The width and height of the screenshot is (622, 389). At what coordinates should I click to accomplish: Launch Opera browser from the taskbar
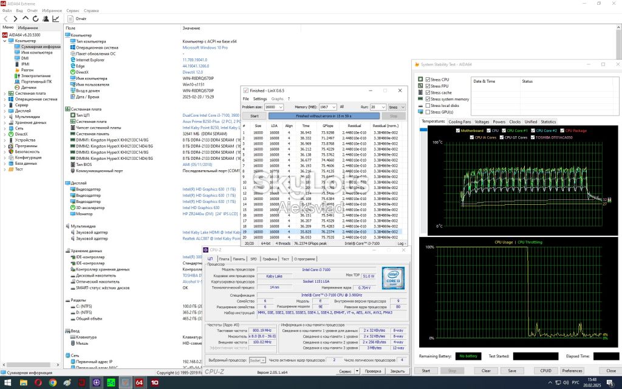(38, 383)
